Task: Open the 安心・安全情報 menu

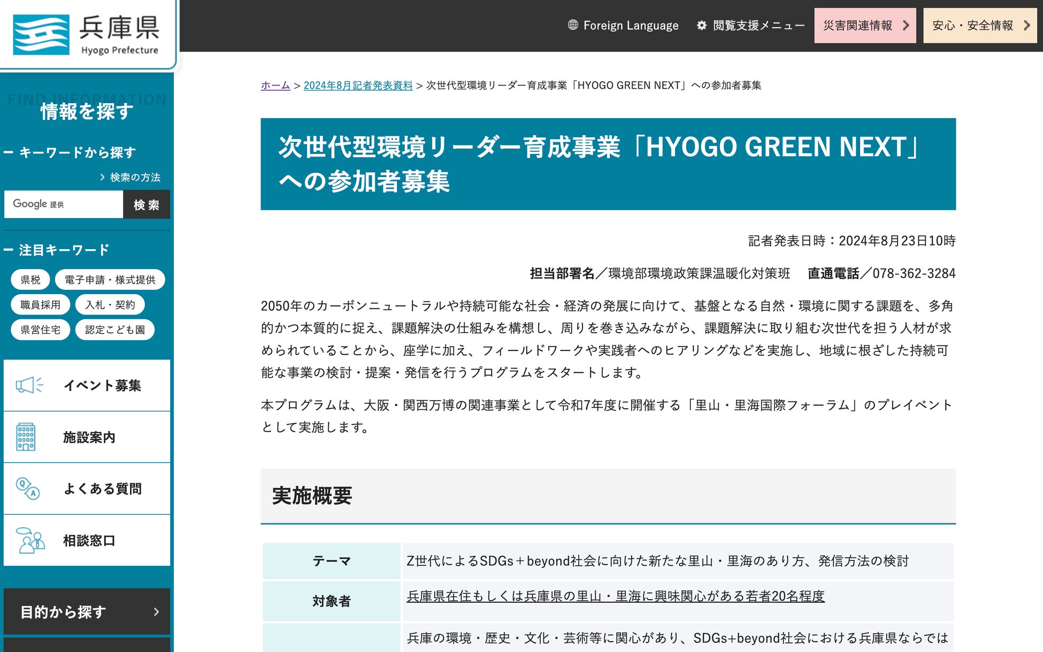Action: (979, 25)
